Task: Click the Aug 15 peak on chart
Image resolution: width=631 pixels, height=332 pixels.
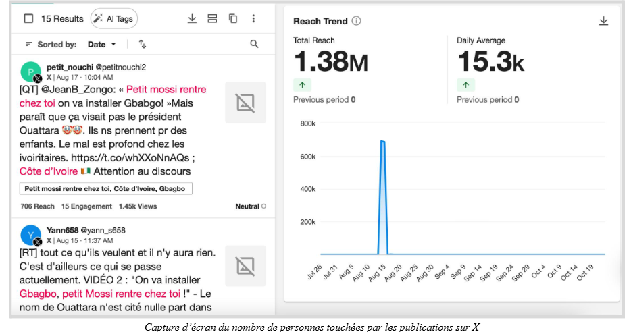Action: (x=382, y=142)
